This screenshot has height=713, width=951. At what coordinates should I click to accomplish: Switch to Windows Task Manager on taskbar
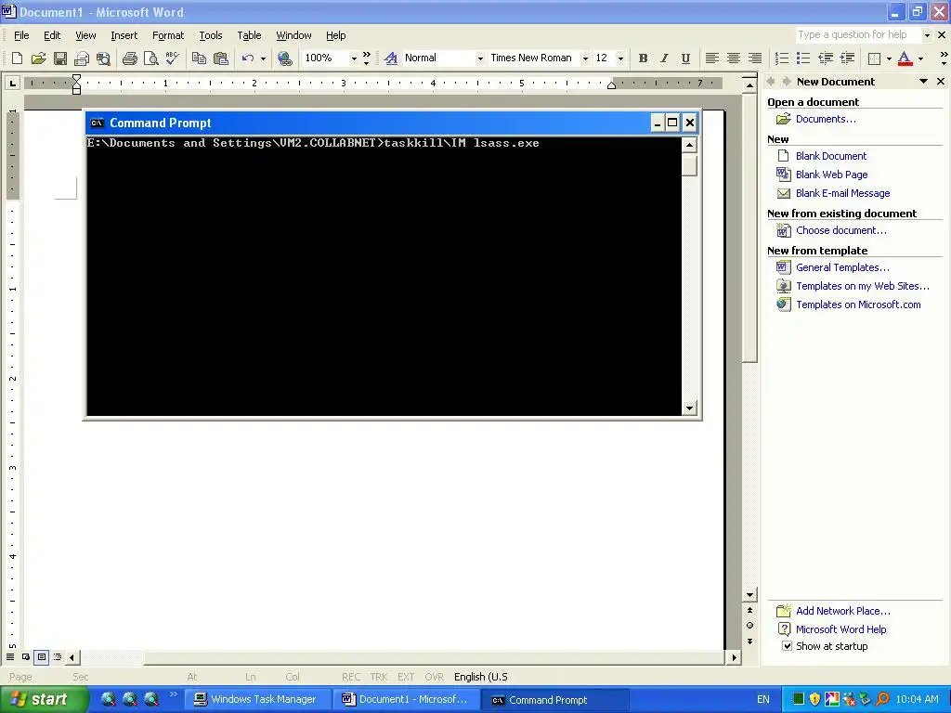point(256,700)
